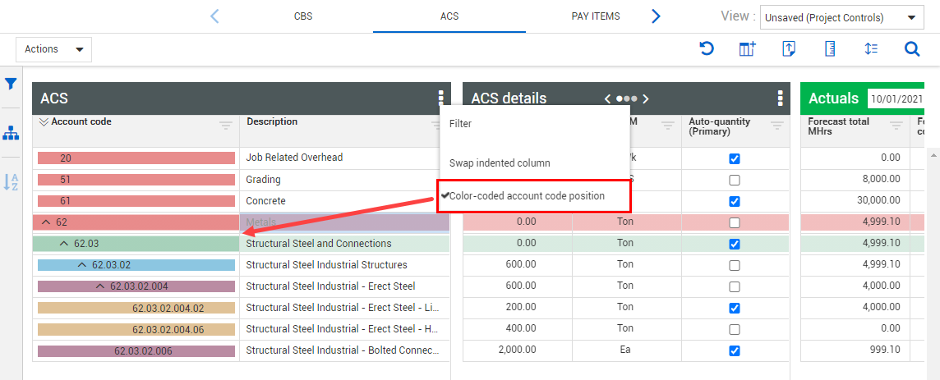Click previous arrow before CBS tab
The width and height of the screenshot is (940, 380).
[215, 16]
